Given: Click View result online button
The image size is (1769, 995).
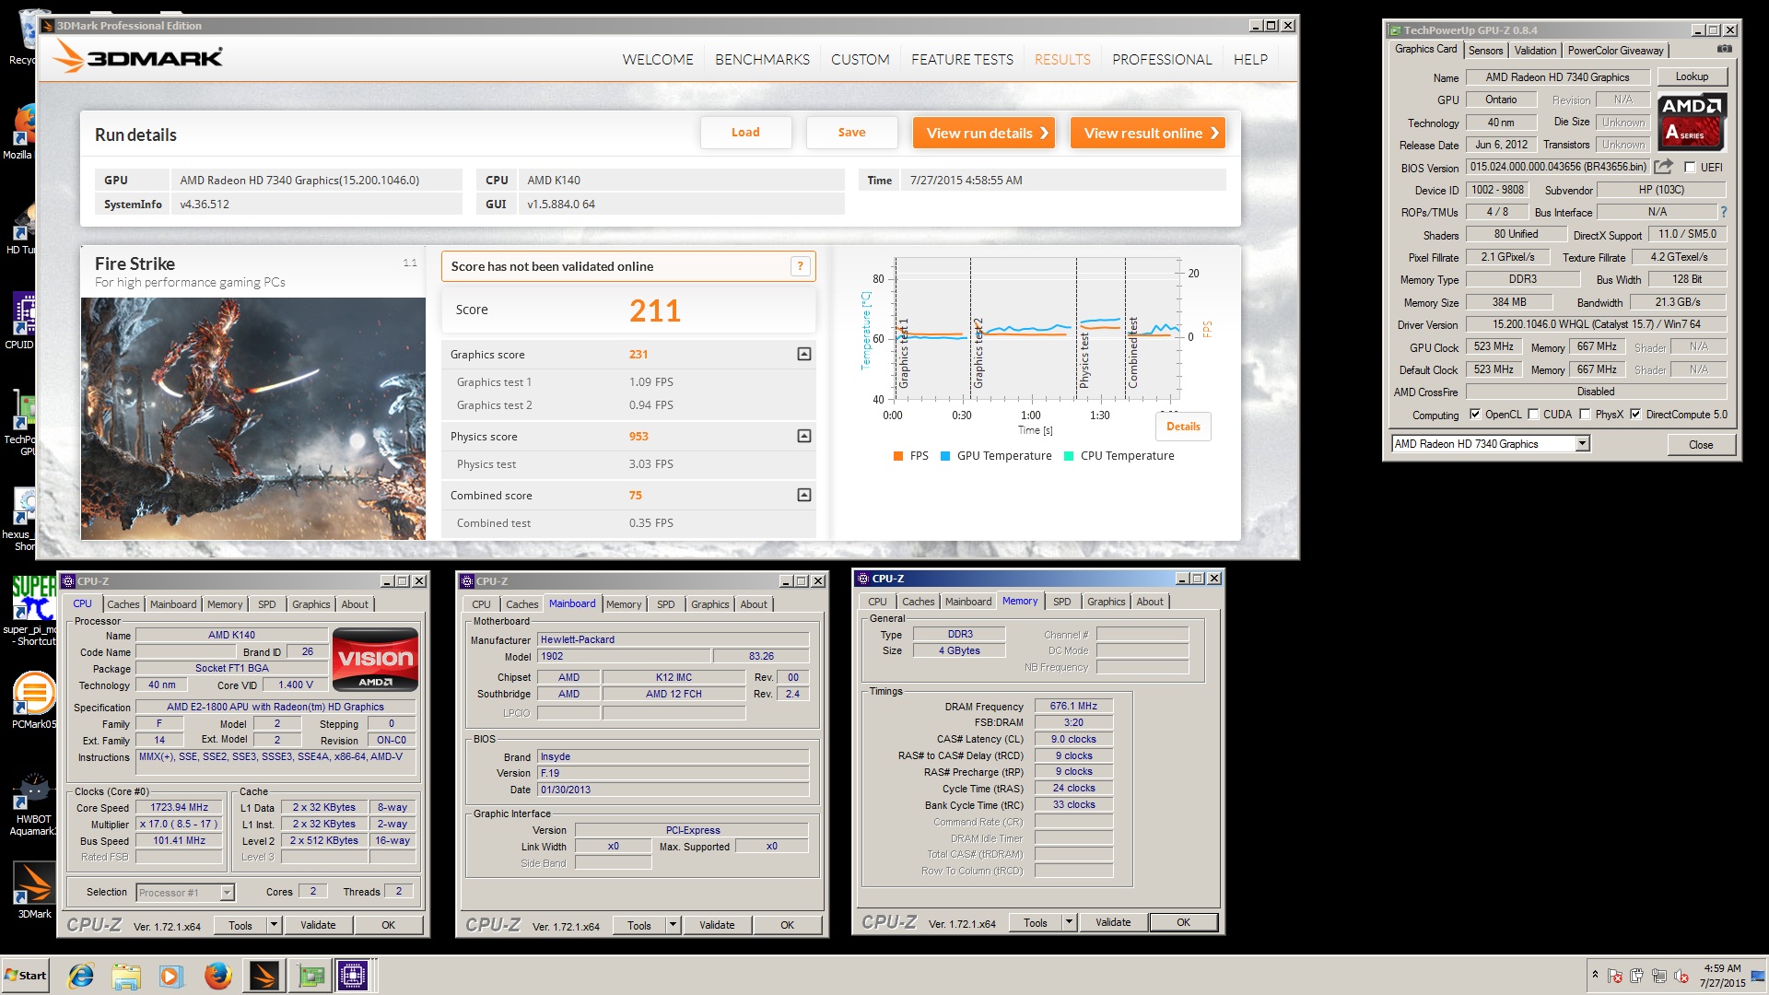Looking at the screenshot, I should point(1148,133).
